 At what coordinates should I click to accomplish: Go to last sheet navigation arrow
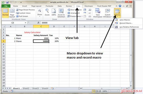click(x=10, y=88)
